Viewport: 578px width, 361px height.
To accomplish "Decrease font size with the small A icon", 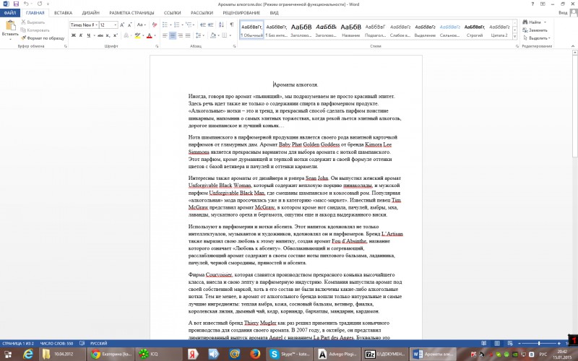I will tap(130, 25).
